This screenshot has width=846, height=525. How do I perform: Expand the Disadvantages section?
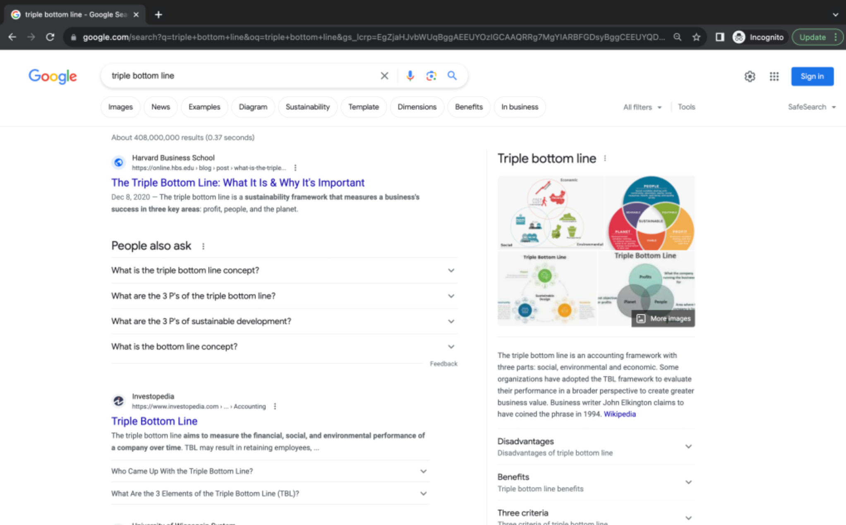click(x=596, y=447)
